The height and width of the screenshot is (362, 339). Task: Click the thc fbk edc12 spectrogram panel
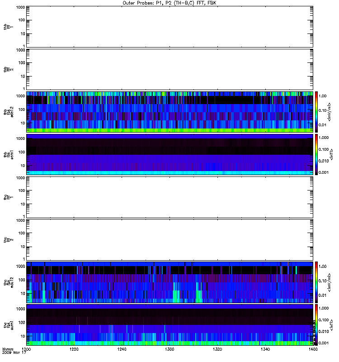[x=169, y=282]
